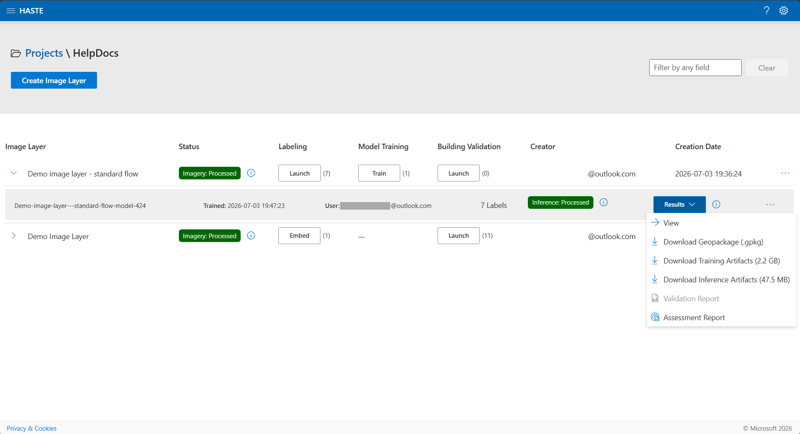The image size is (800, 434).
Task: Choose Download Inference Artifacts (47.5 MB)
Action: point(721,280)
